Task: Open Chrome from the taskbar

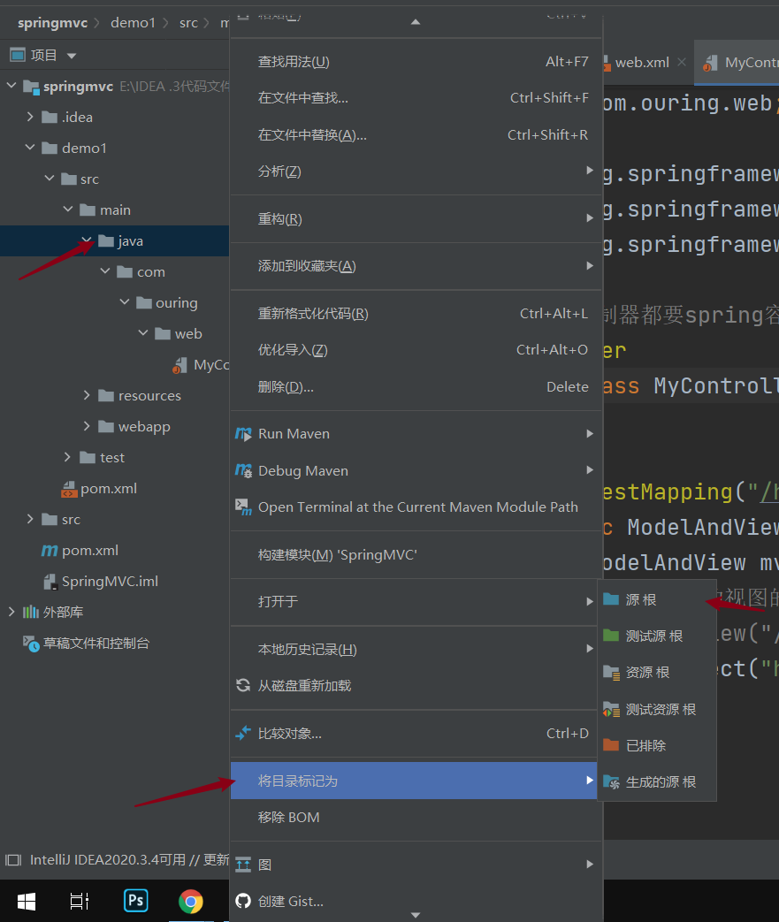Action: point(191,901)
